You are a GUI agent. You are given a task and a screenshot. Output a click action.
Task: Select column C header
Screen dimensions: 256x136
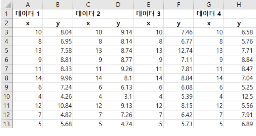point(88,5)
